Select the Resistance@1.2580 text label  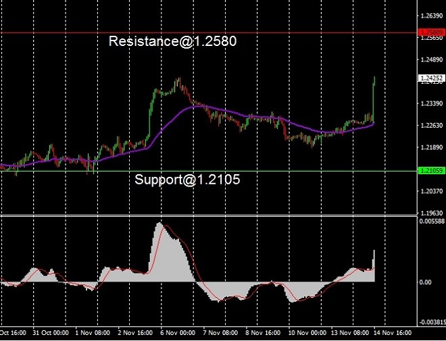pos(172,41)
